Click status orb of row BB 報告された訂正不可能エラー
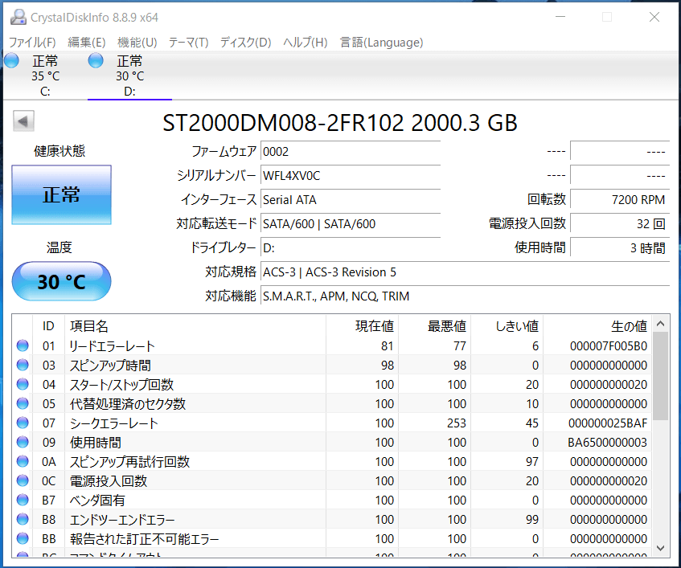This screenshot has height=568, width=681. (x=23, y=538)
